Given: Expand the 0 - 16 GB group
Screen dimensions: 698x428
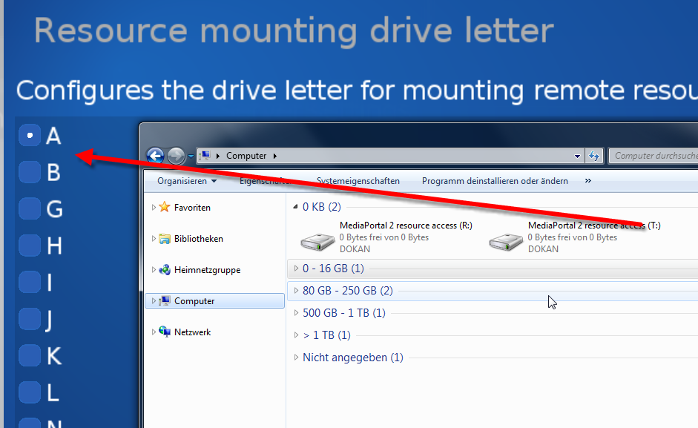Looking at the screenshot, I should (x=296, y=268).
